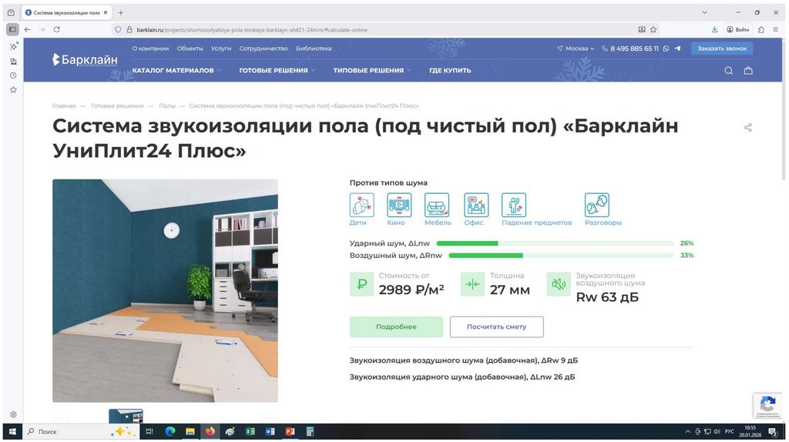This screenshot has height=442, width=789.
Task: Click the Заказать звонок button
Action: pyautogui.click(x=722, y=49)
